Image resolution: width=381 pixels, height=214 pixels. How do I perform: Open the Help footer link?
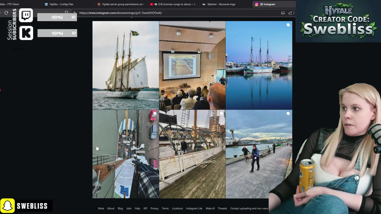(137, 208)
